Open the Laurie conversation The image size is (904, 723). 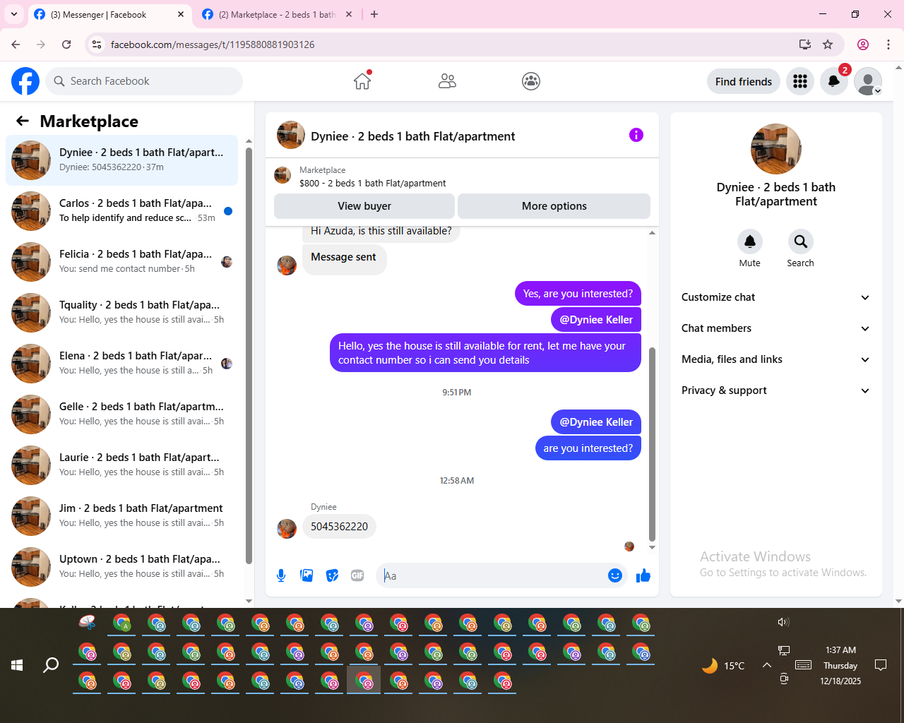122,465
